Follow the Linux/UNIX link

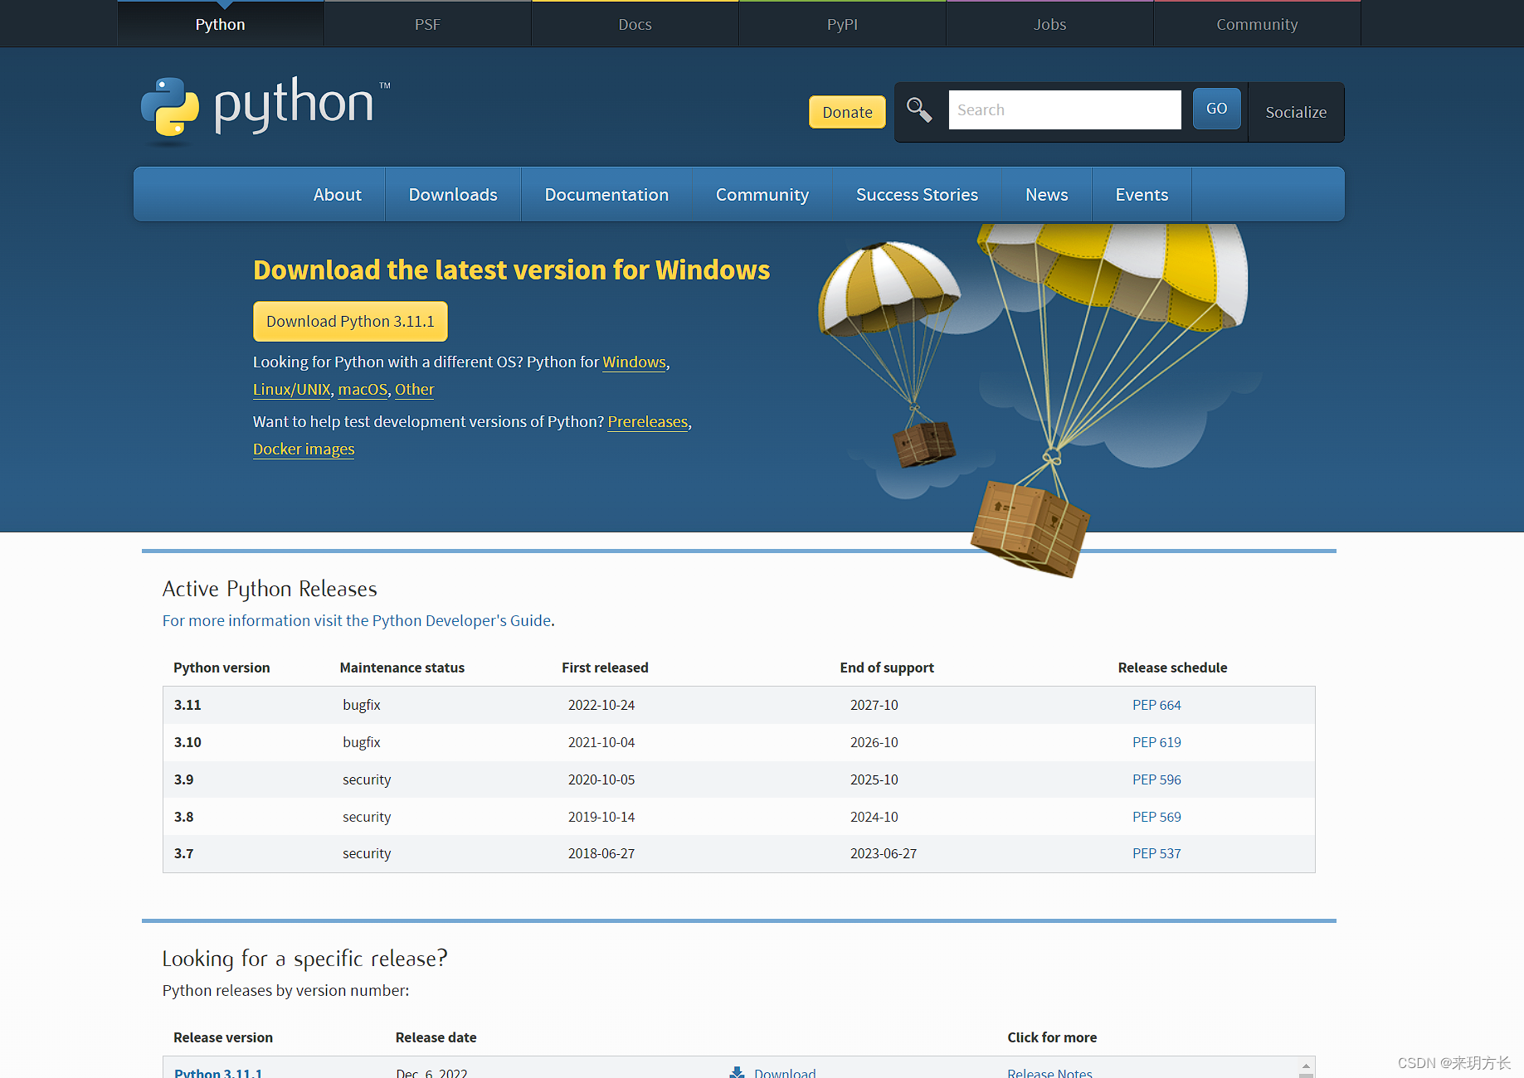coord(291,389)
